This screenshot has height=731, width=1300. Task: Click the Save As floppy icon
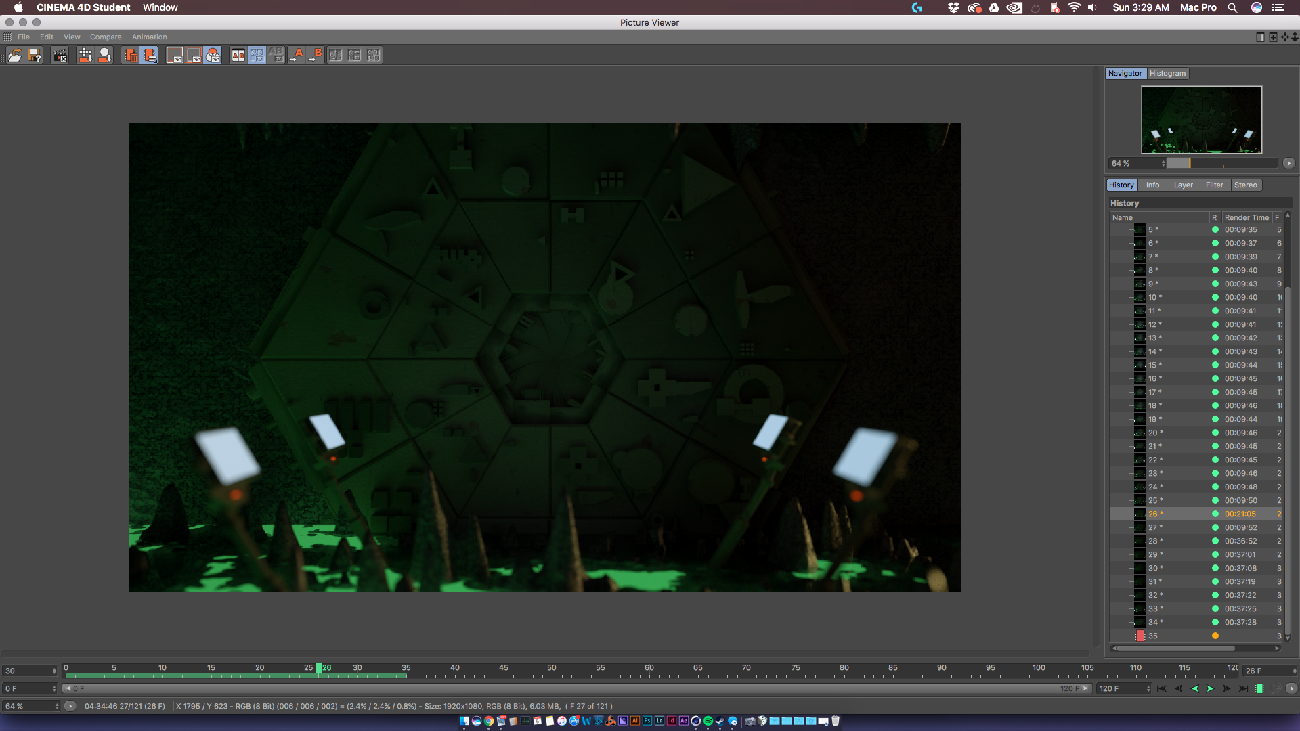coord(35,56)
